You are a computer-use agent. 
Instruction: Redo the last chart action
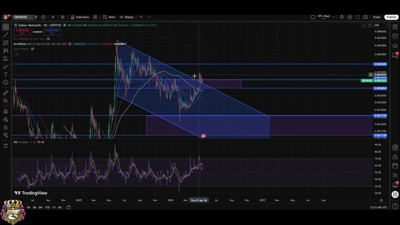coord(149,17)
